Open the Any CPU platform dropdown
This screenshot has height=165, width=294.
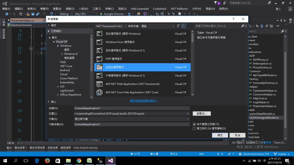pos(86,14)
